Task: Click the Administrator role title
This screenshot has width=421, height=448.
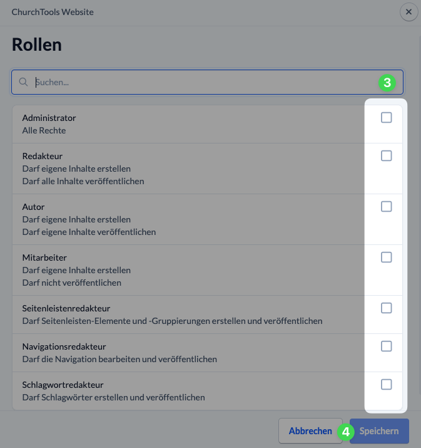Action: (49, 118)
